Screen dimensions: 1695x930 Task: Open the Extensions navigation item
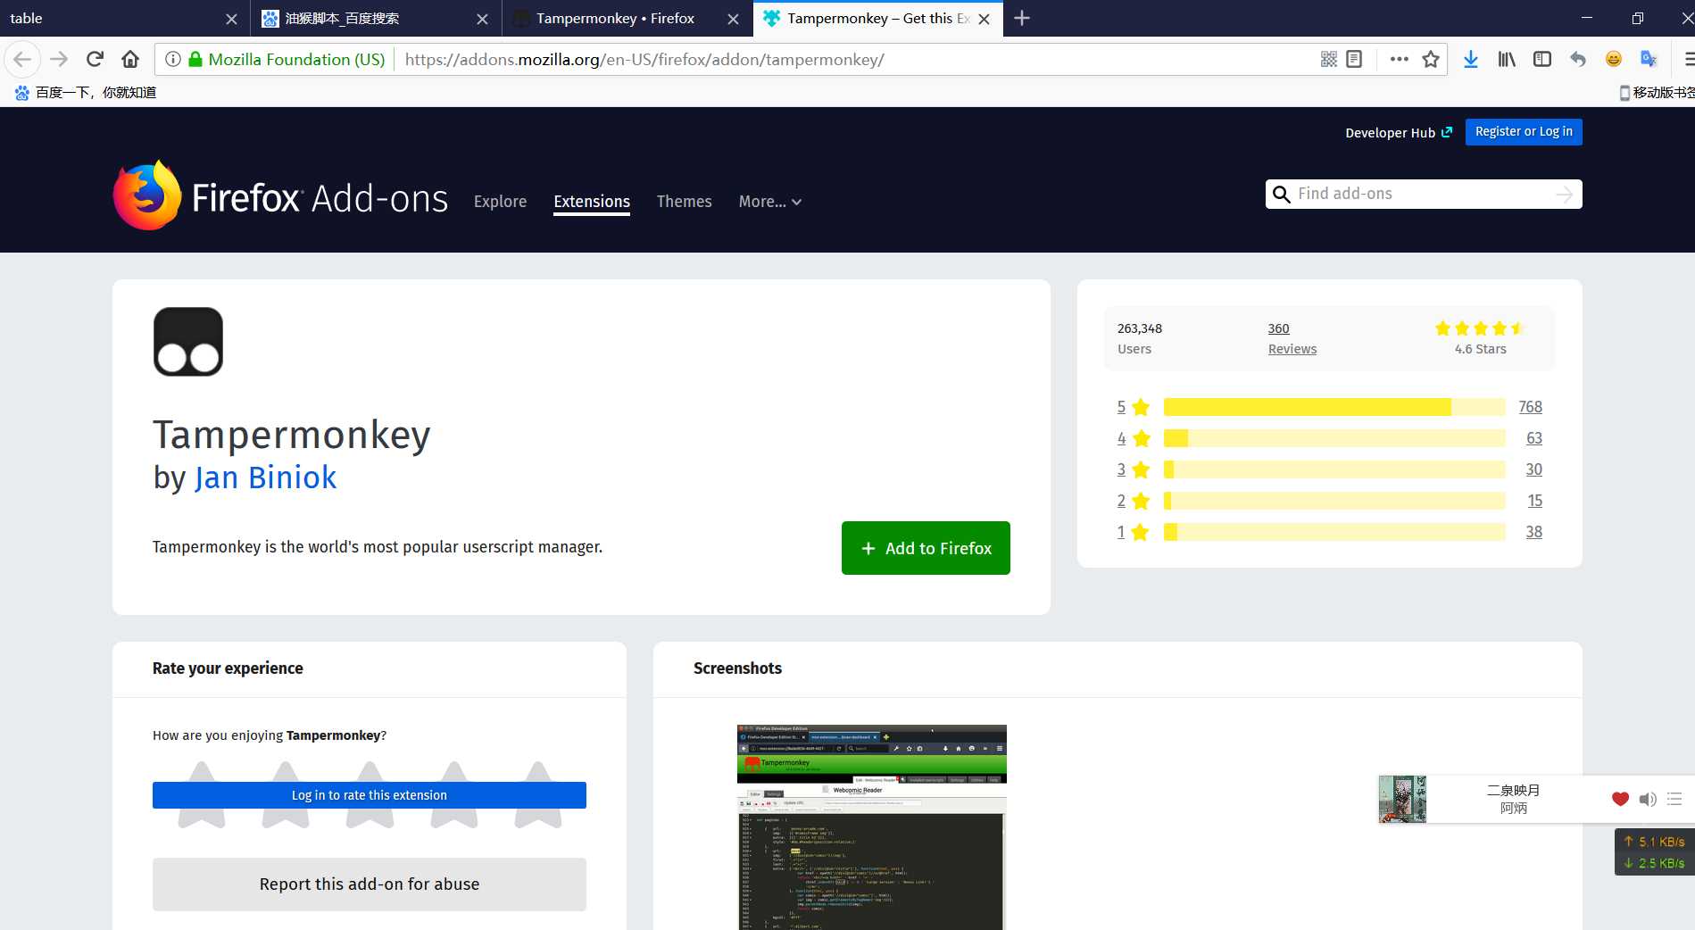coord(592,202)
